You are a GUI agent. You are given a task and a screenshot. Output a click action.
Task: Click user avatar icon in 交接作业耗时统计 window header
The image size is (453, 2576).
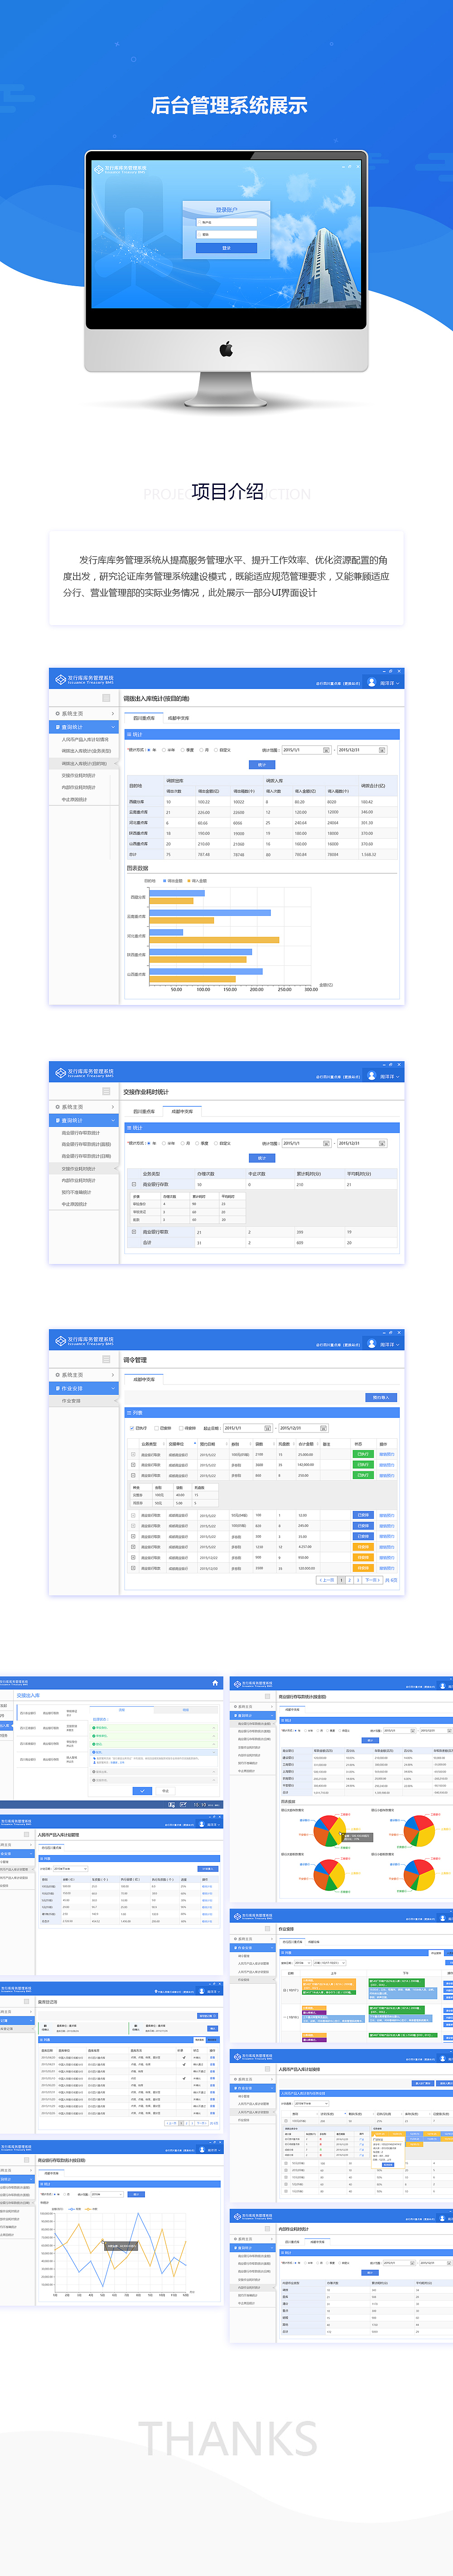point(371,1075)
